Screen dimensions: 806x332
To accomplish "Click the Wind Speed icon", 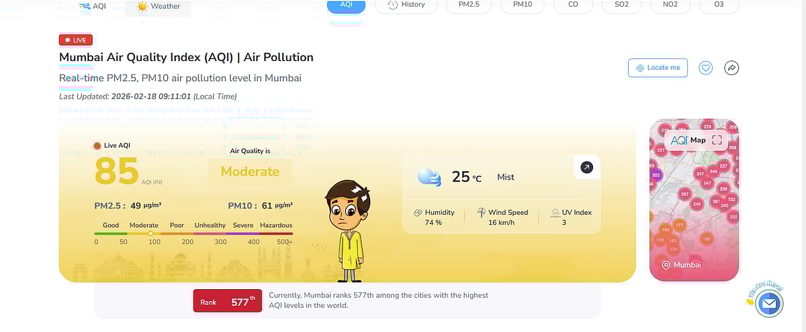I will [x=482, y=213].
